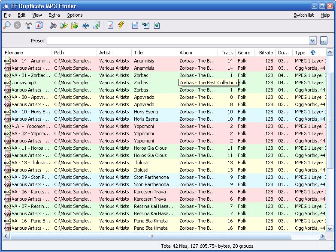Click mp3 icon of V.A. - Yopomon row
Screen dimensions: 336x252
pyautogui.click(x=7, y=126)
